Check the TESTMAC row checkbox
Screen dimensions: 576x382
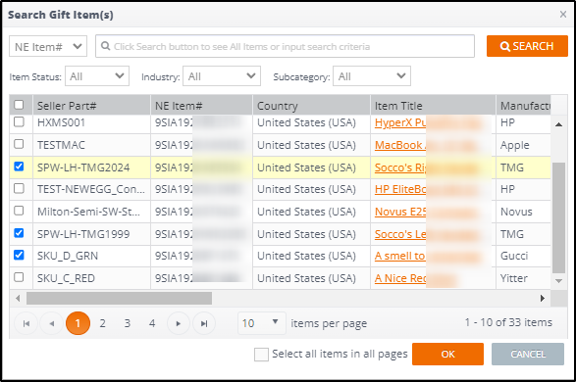click(x=19, y=144)
